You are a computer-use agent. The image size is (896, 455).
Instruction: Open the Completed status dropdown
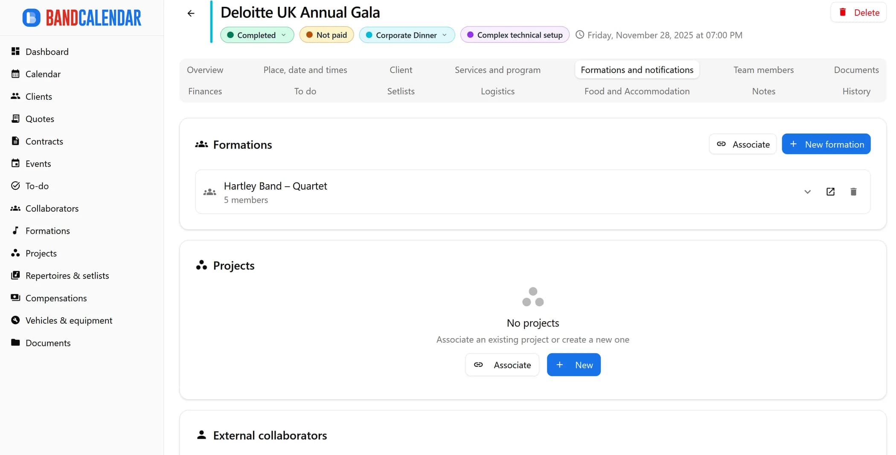point(257,35)
